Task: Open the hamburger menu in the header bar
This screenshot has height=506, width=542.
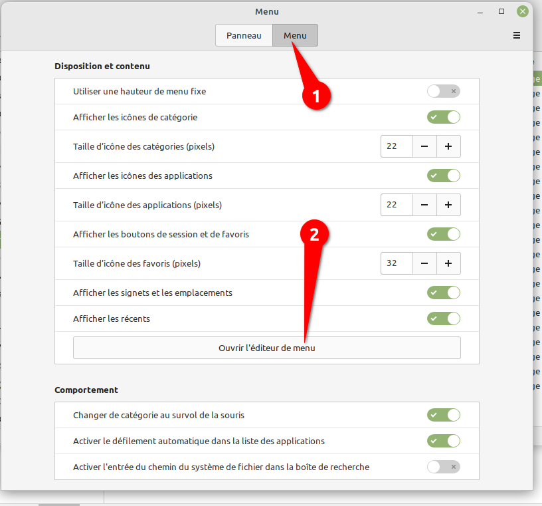Action: (x=517, y=35)
